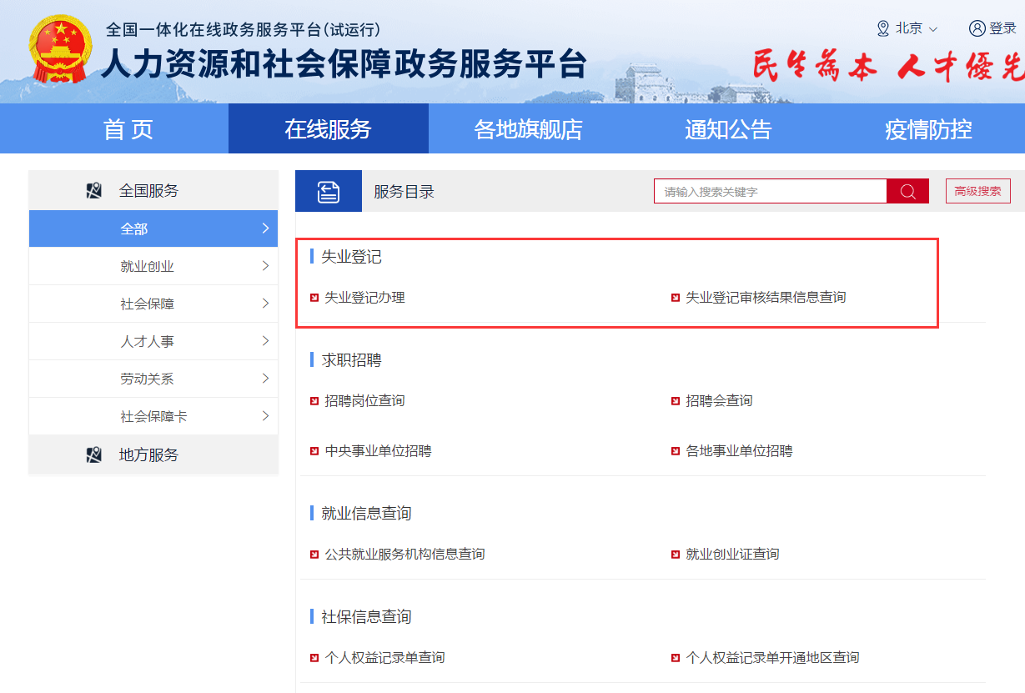Click the red magnifier search button

coord(907,192)
